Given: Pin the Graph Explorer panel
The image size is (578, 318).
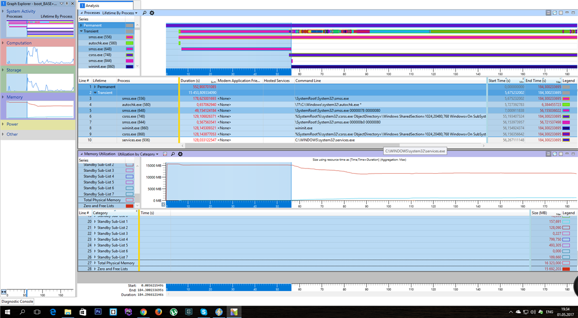Looking at the screenshot, I should pyautogui.click(x=67, y=3).
